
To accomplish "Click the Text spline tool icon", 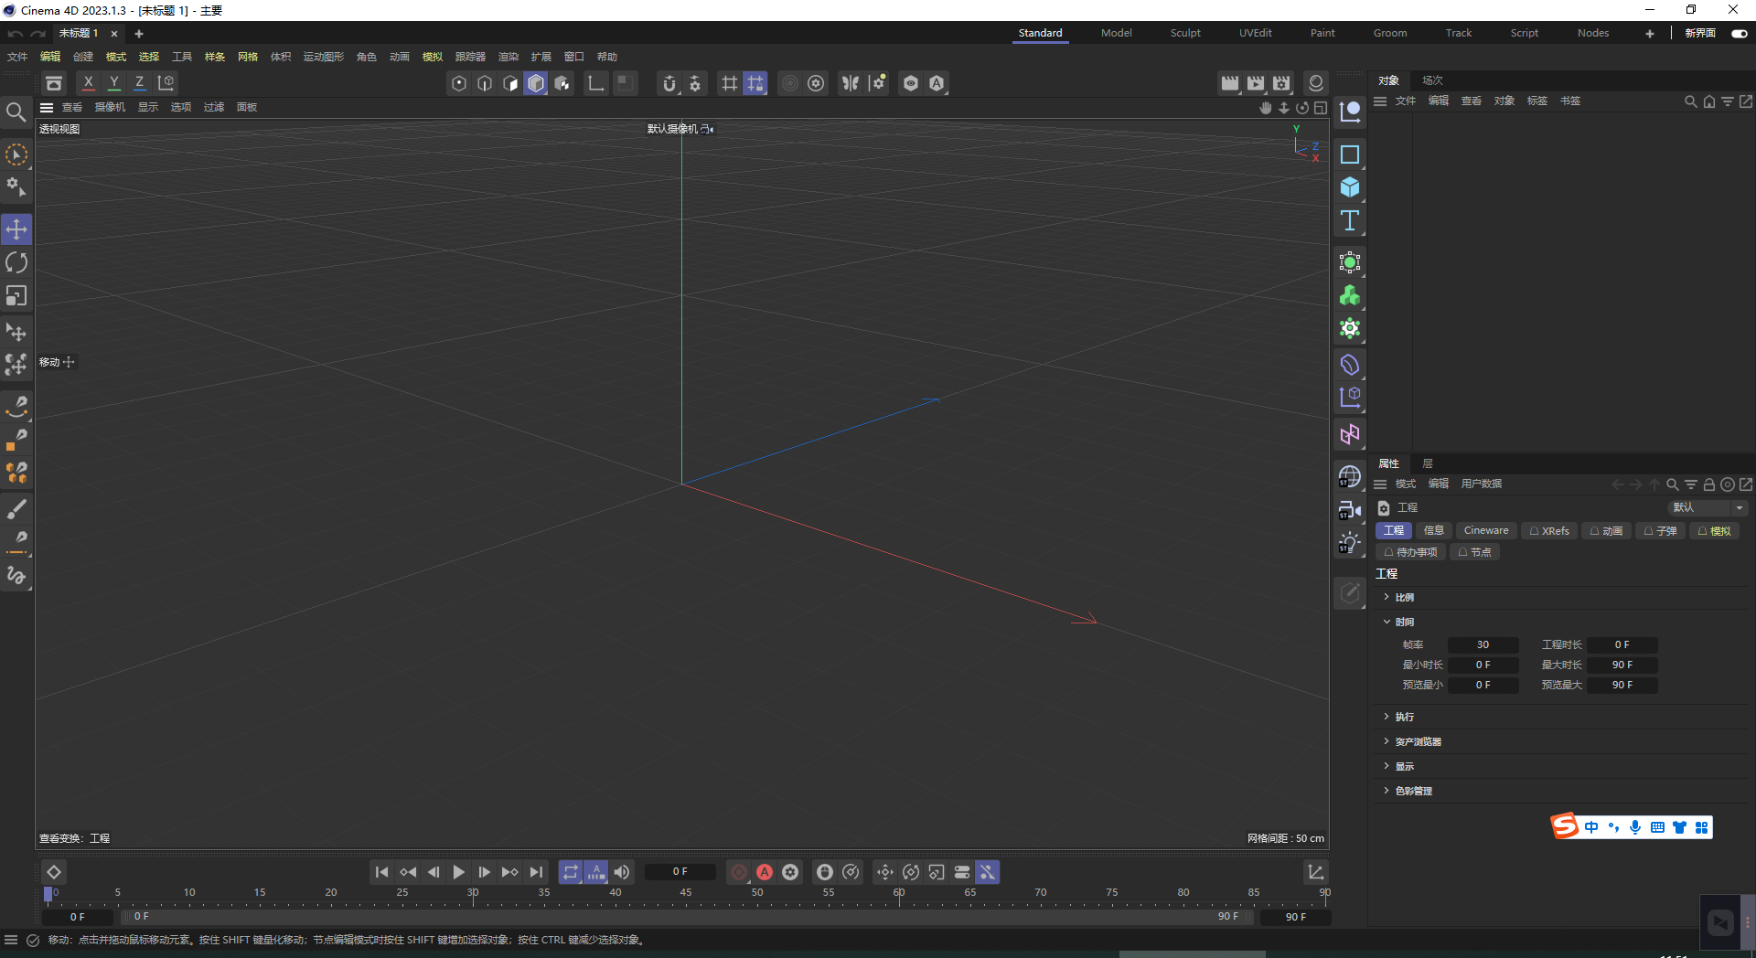I will (1350, 220).
